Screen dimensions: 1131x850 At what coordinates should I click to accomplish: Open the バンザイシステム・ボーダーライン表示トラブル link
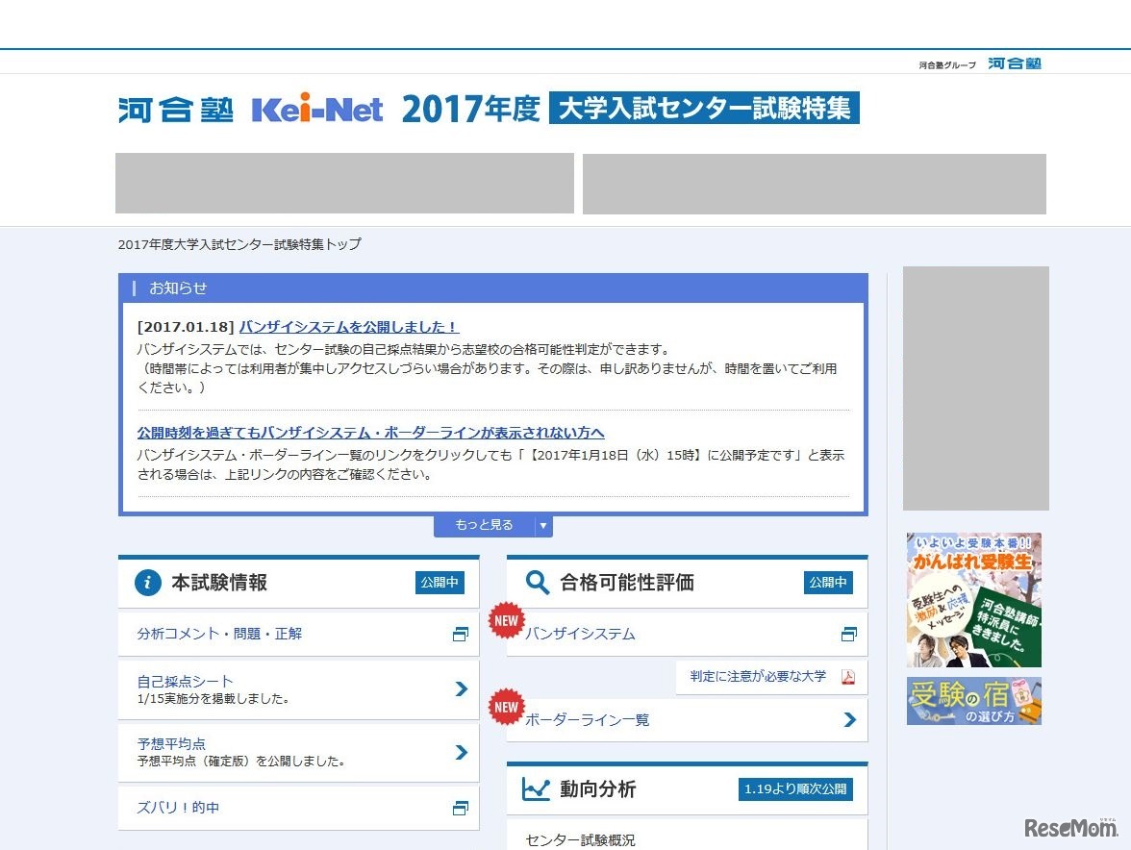pyautogui.click(x=370, y=433)
